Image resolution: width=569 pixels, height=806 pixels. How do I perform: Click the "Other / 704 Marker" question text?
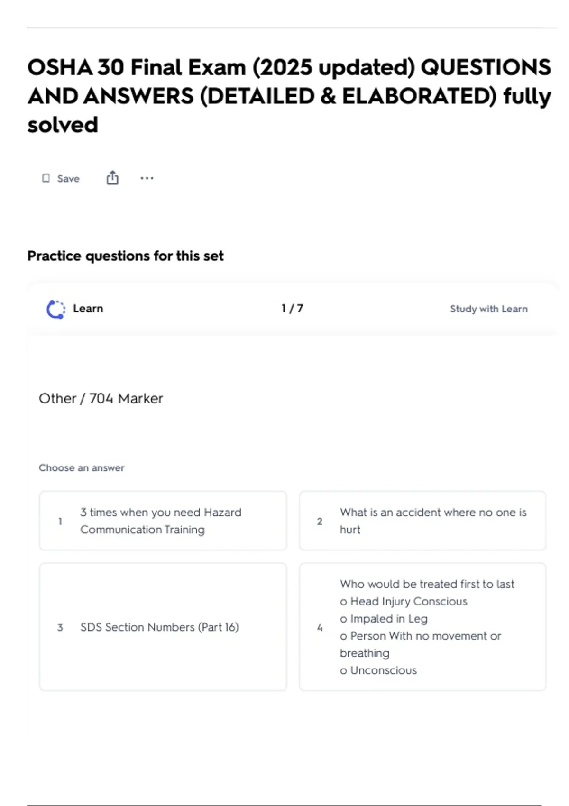tap(101, 398)
